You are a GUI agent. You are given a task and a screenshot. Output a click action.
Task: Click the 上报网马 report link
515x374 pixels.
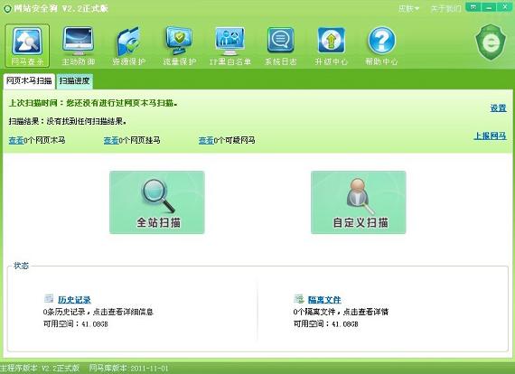pyautogui.click(x=490, y=136)
